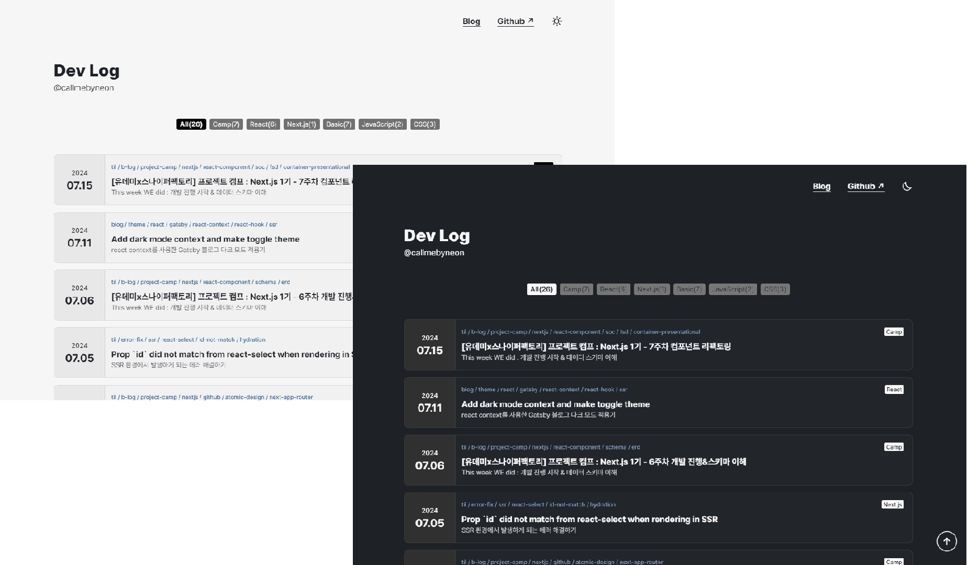
Task: Click @callmebyneon handle in dark window
Action: click(x=434, y=253)
